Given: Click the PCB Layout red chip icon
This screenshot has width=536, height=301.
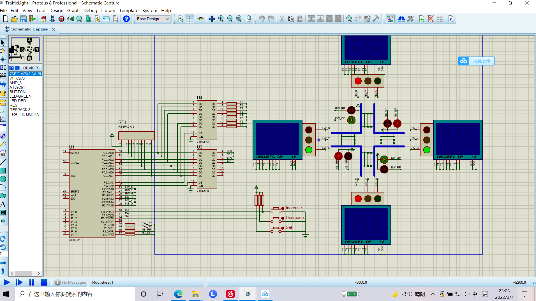Looking at the screenshot, I should 61,19.
